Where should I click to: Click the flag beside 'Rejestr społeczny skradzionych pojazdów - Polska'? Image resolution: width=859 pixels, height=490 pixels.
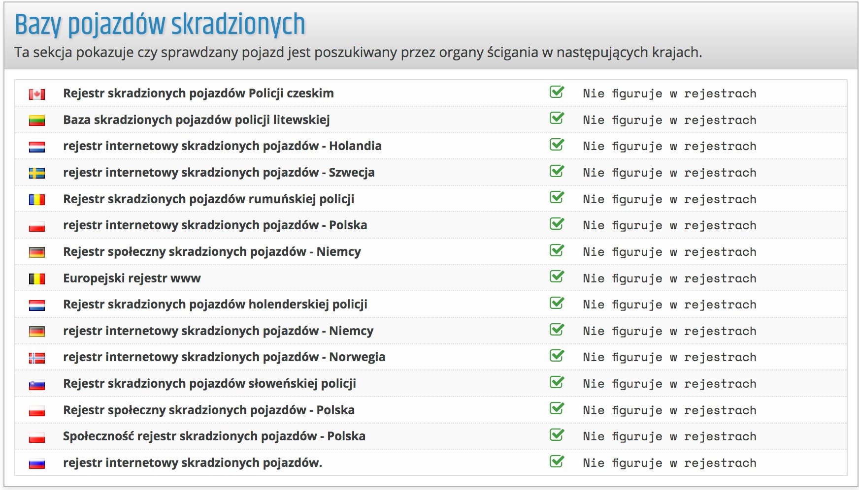pyautogui.click(x=37, y=411)
